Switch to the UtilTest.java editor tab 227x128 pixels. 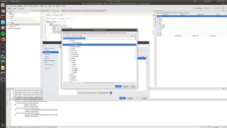coord(55,11)
